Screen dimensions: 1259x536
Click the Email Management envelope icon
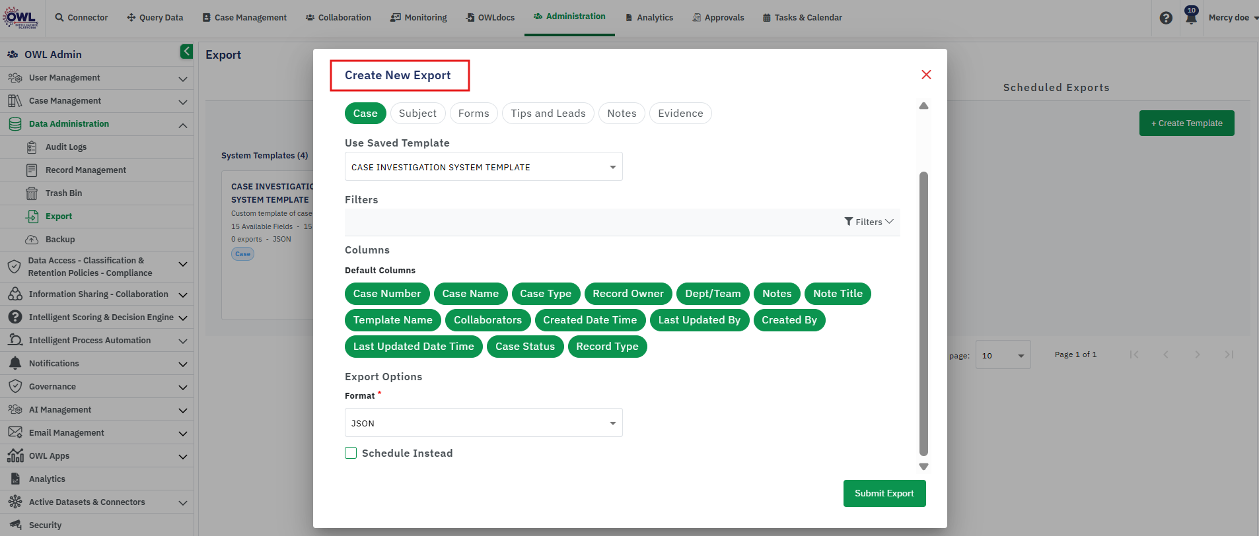(15, 433)
